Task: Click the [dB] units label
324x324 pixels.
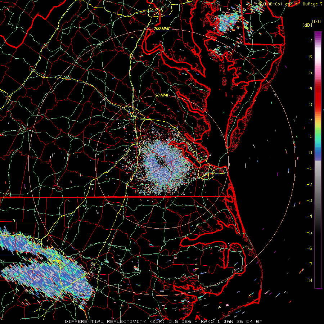Action: coord(307,25)
